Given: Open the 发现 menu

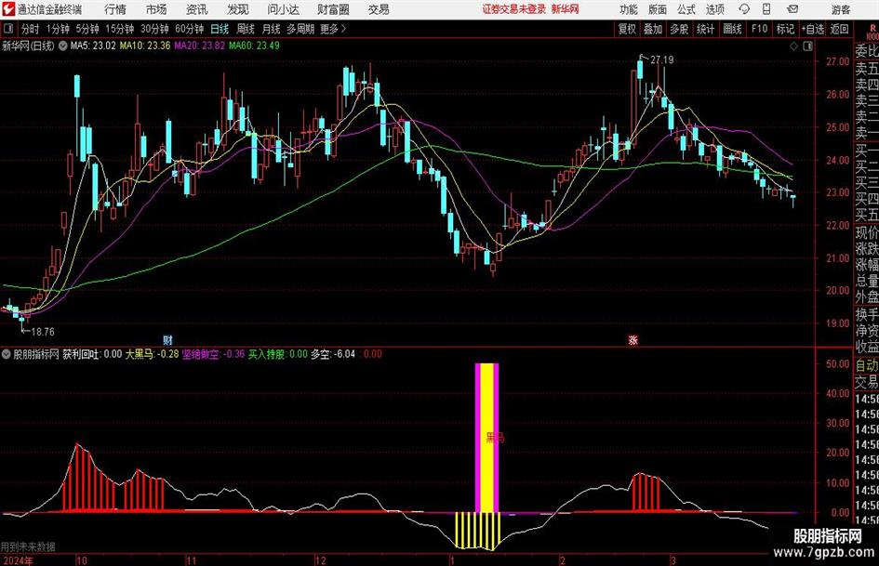Looking at the screenshot, I should [x=238, y=9].
